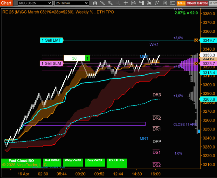Click the 16:09 time axis label
This screenshot has height=178, width=217.
tap(156, 174)
